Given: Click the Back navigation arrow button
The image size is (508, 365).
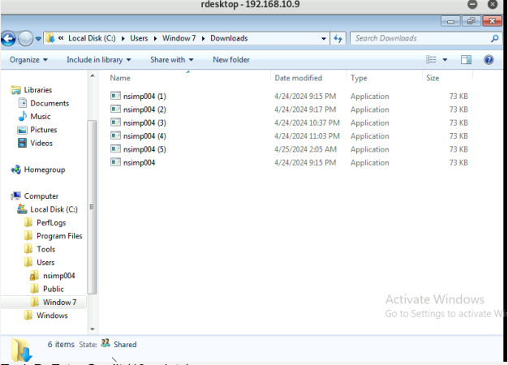Looking at the screenshot, I should click(9, 38).
